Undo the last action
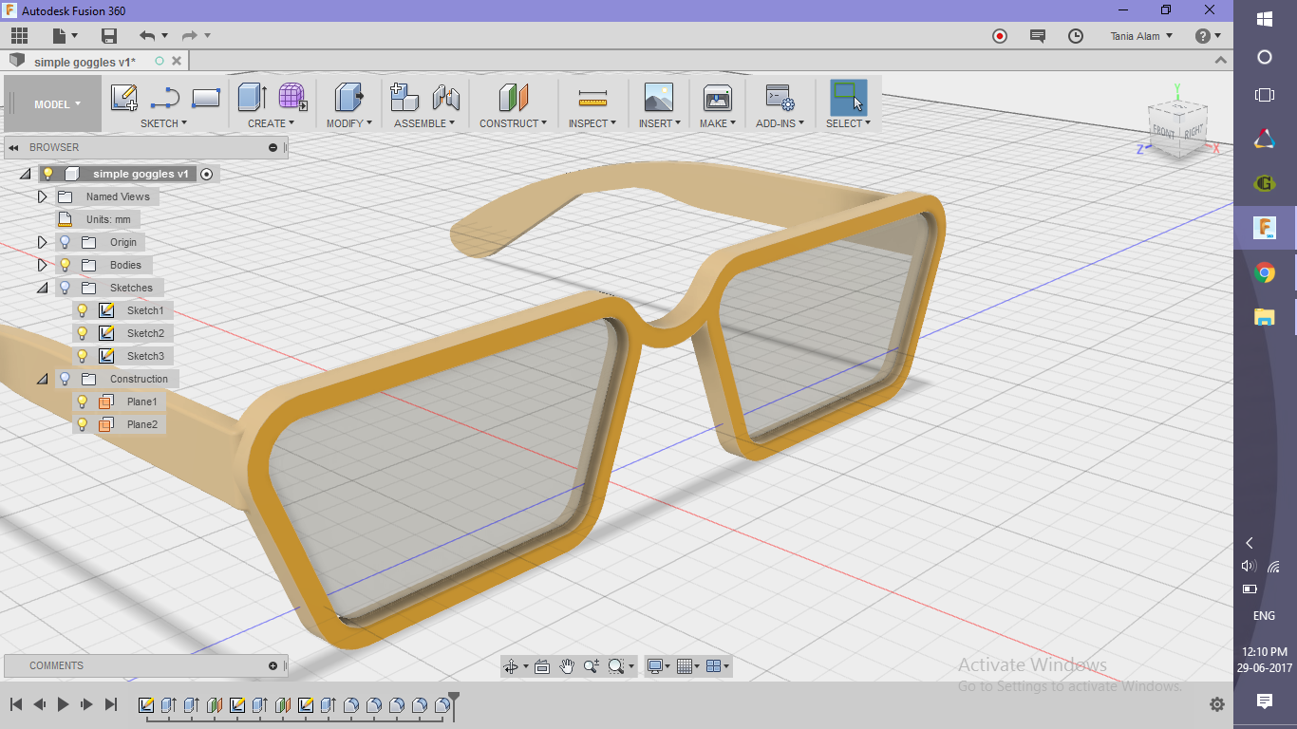This screenshot has width=1297, height=729. [x=147, y=36]
